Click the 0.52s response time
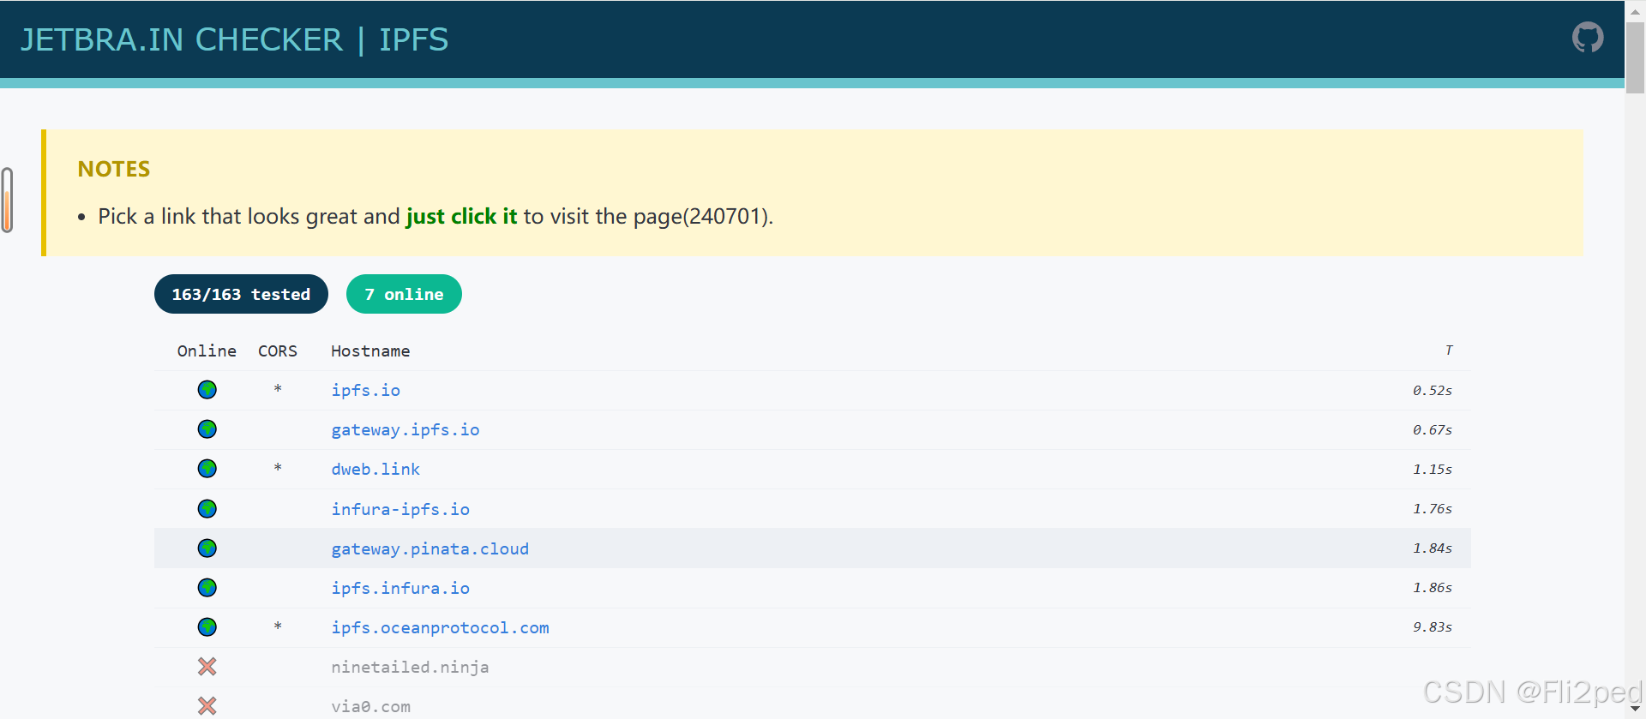The image size is (1646, 719). (1433, 390)
